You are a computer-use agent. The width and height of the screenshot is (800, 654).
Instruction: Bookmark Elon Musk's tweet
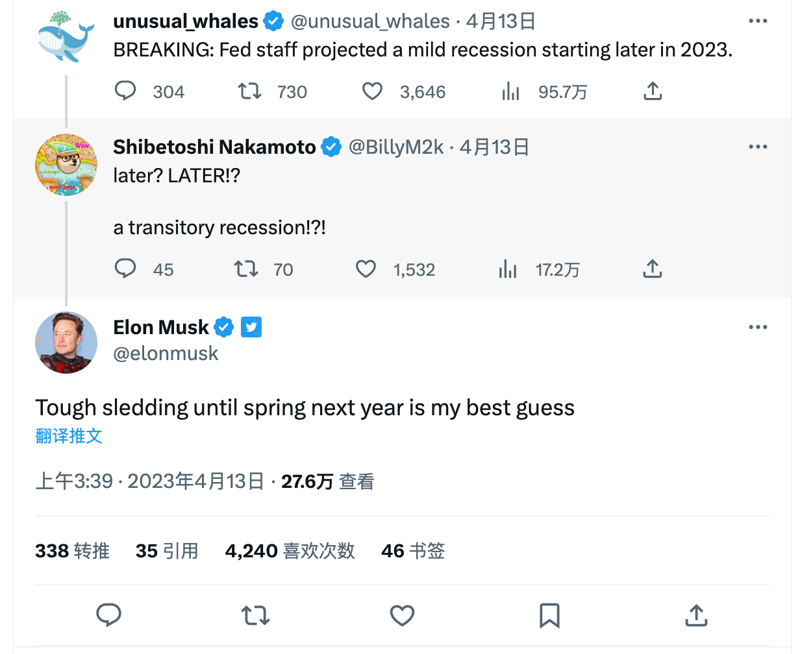click(x=549, y=615)
